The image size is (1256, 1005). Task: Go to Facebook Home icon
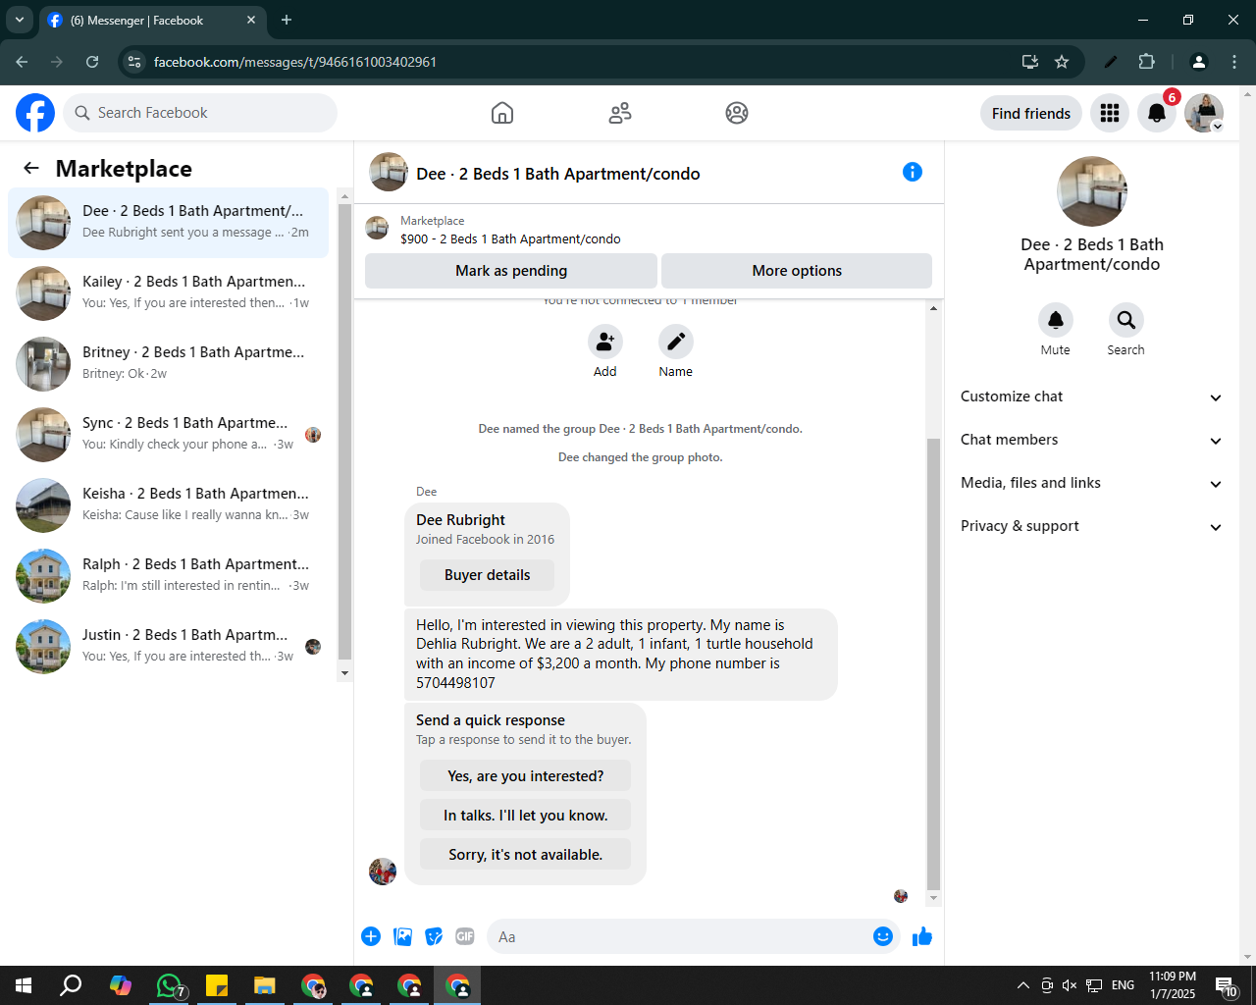(502, 113)
